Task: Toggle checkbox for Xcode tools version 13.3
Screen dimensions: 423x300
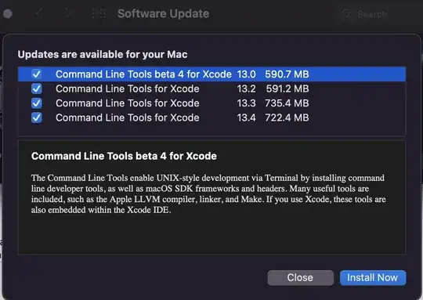Action: point(36,103)
